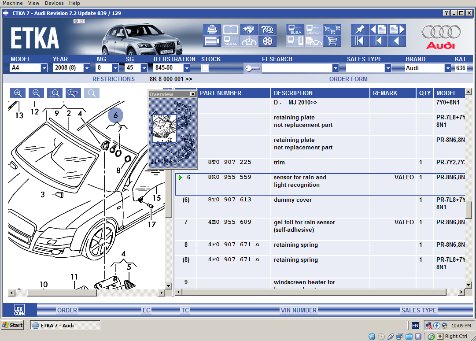Go to next page icon
Viewport: 476px width, 341px height.
397,30
